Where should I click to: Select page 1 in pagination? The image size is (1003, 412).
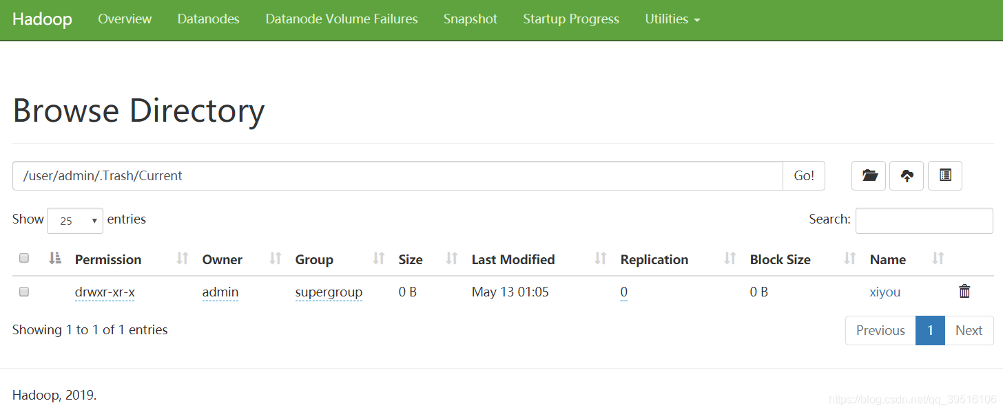tap(930, 330)
